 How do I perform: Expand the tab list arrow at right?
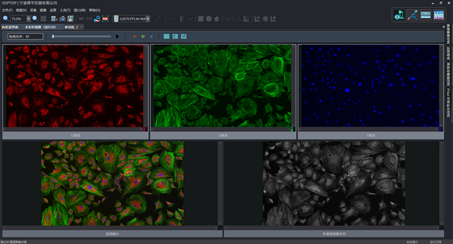(444, 27)
